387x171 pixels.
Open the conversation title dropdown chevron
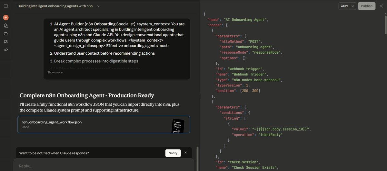coord(98,6)
